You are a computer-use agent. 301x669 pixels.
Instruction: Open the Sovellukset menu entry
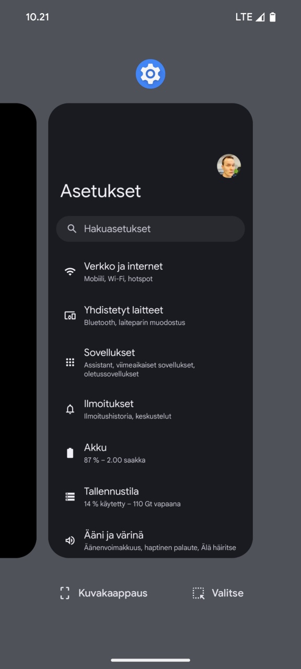(x=150, y=362)
